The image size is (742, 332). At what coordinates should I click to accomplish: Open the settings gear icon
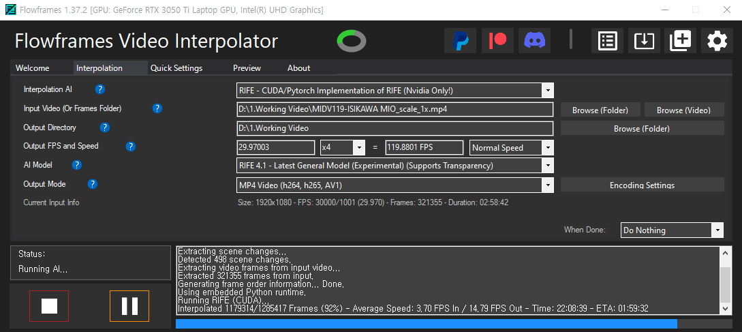[717, 41]
